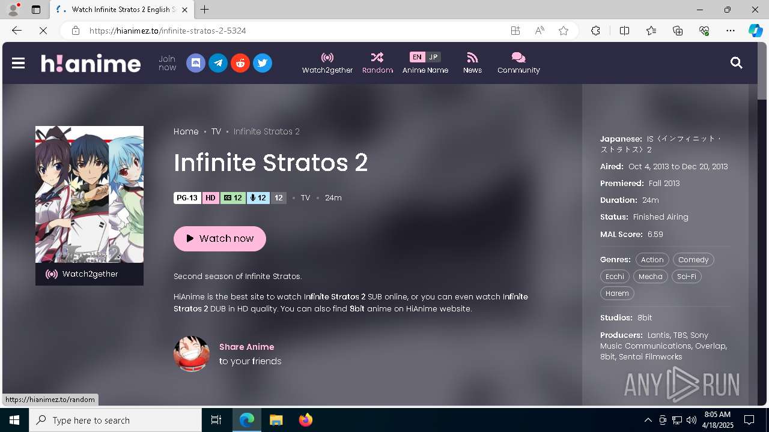
Task: Click the HiAnime logo
Action: pyautogui.click(x=91, y=63)
